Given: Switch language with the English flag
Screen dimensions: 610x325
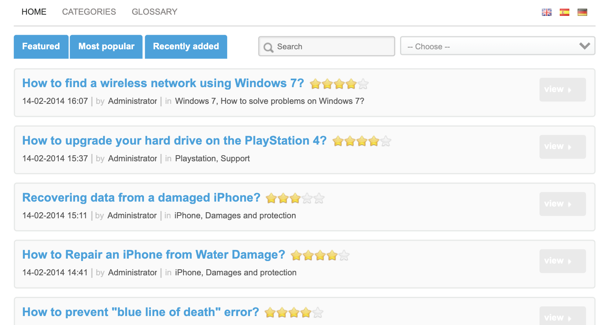Looking at the screenshot, I should 546,12.
